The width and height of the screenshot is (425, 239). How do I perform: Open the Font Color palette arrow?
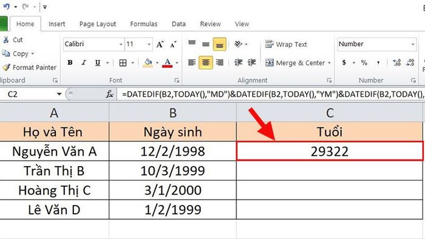click(177, 63)
